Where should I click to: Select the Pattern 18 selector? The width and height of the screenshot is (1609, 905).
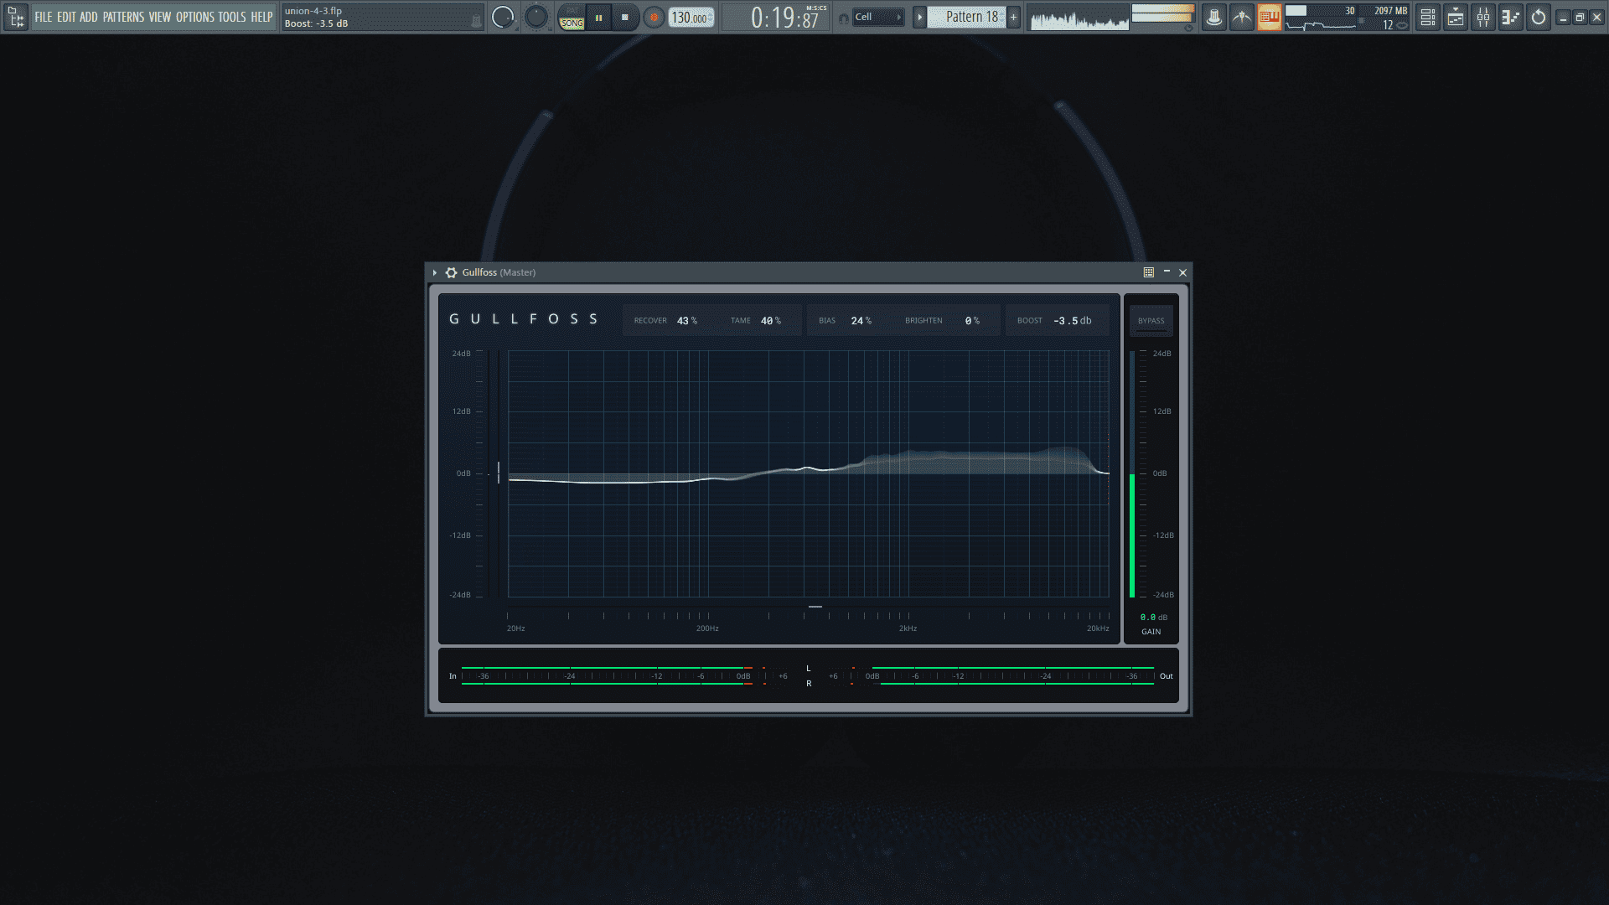tap(967, 17)
